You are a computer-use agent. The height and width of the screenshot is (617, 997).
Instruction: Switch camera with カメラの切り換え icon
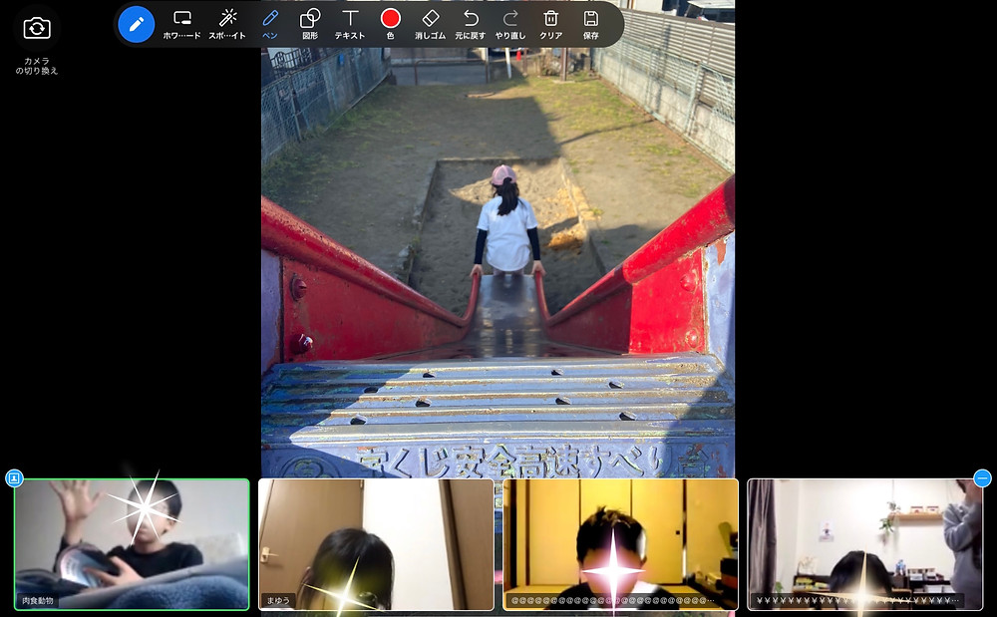[x=37, y=29]
